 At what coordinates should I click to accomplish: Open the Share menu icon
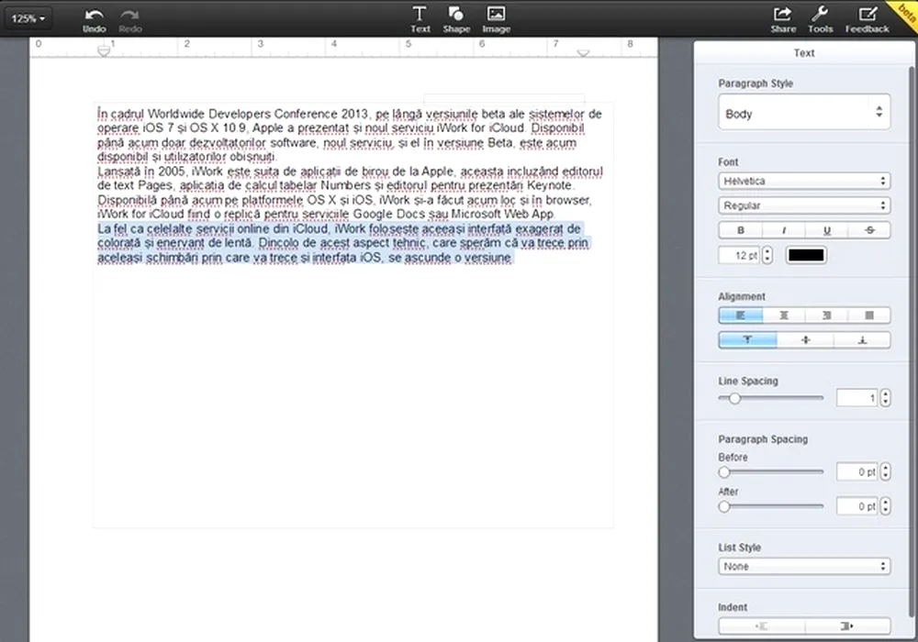pyautogui.click(x=783, y=14)
